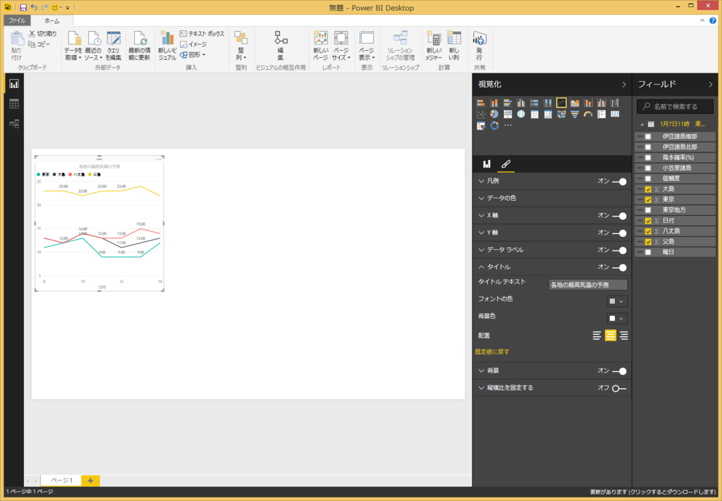Select the waterfall chart visualization
This screenshot has width=722, height=501.
point(615,103)
